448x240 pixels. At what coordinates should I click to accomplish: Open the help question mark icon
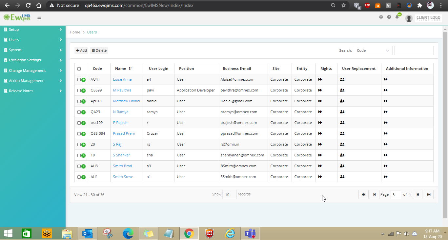(x=389, y=17)
